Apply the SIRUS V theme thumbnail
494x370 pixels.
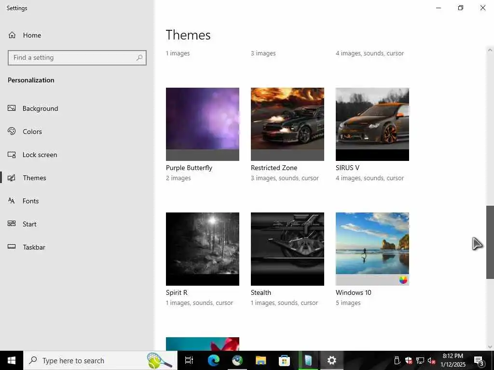[x=372, y=124]
